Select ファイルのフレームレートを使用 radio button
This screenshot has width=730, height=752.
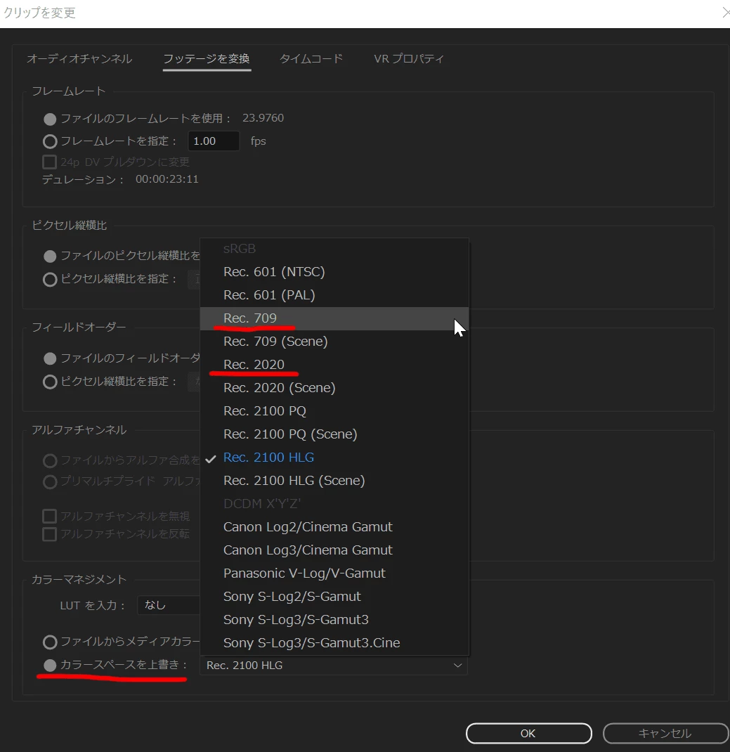pyautogui.click(x=50, y=119)
